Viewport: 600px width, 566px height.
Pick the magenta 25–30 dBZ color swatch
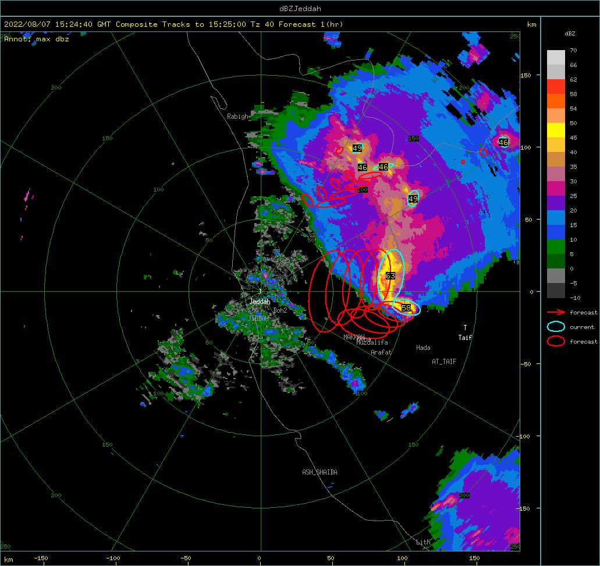click(x=556, y=189)
